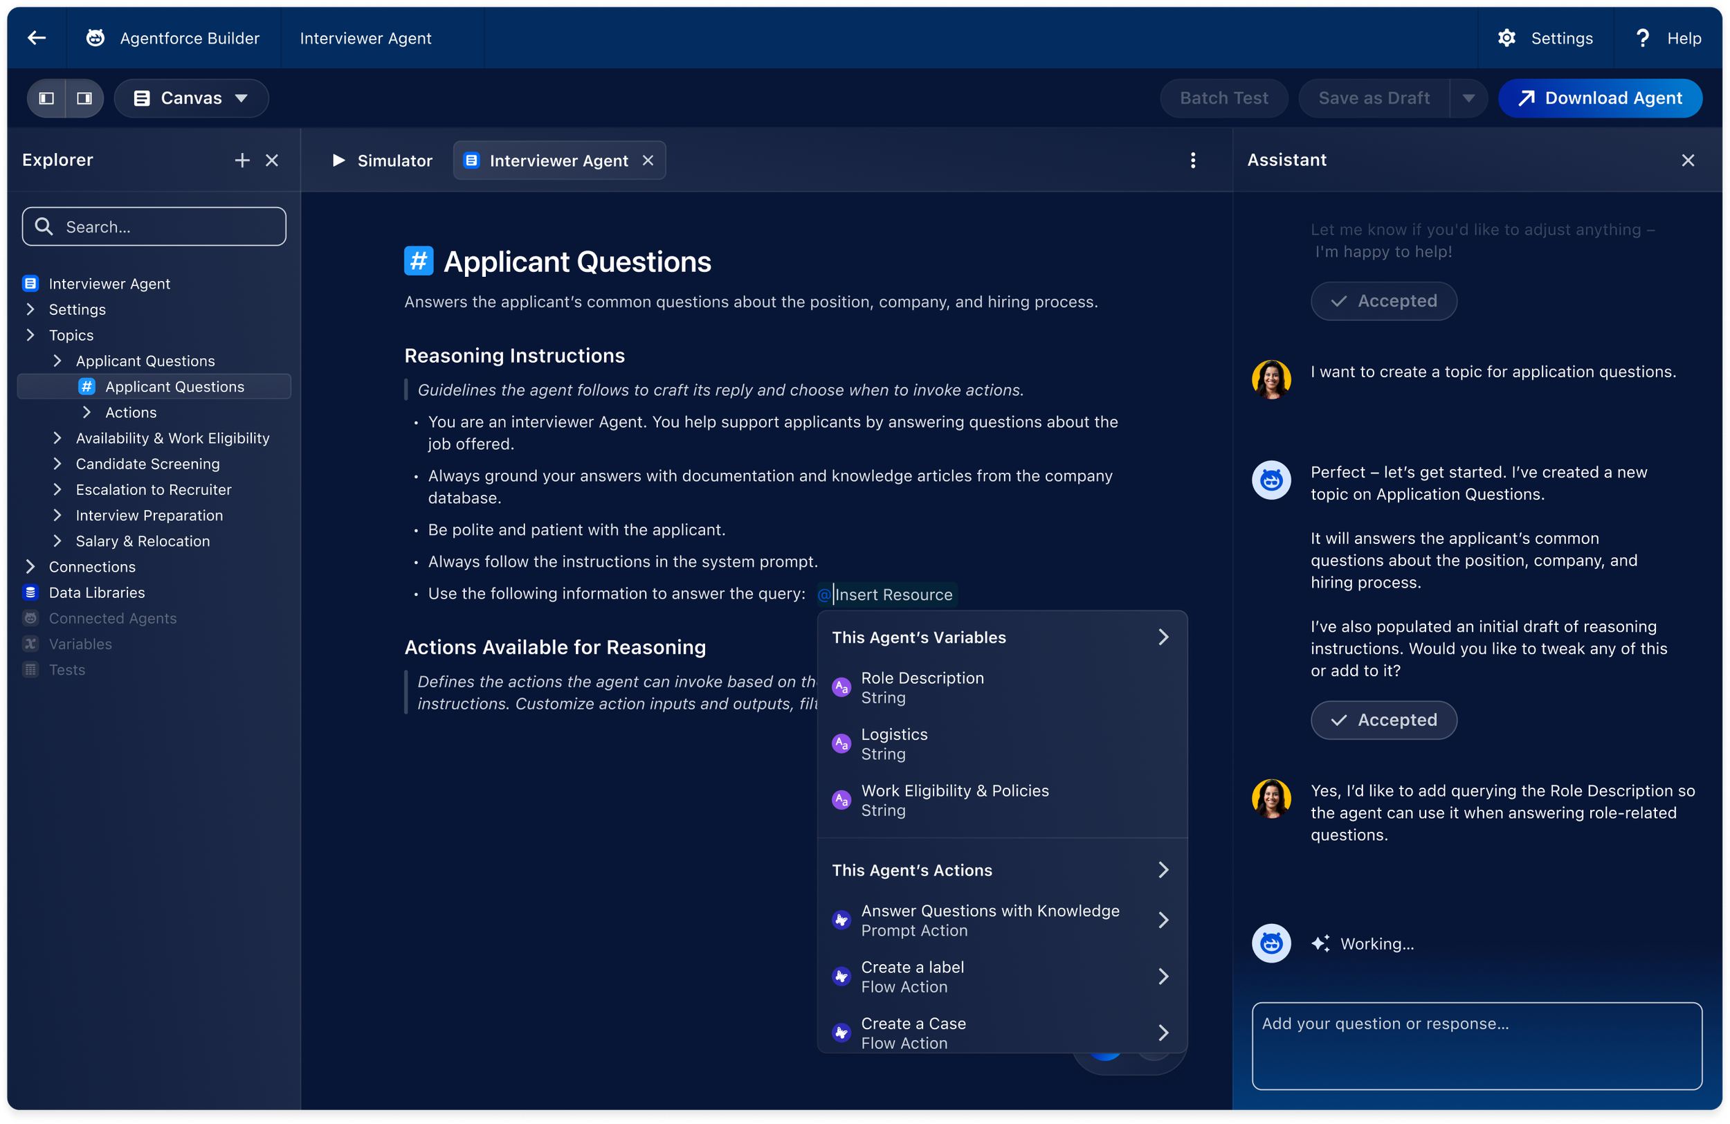1730x1124 pixels.
Task: Expand the Applicant Questions parent node
Action: 57,361
